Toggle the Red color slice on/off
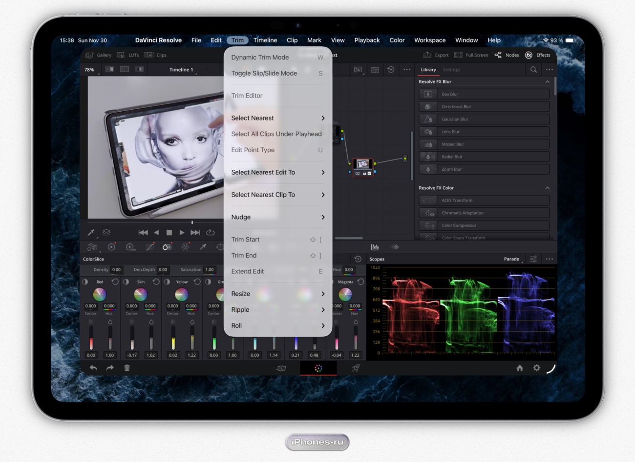The height and width of the screenshot is (462, 635). 85,282
